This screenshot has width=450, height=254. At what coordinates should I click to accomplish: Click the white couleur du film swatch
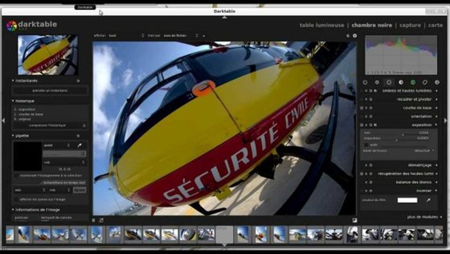click(407, 201)
